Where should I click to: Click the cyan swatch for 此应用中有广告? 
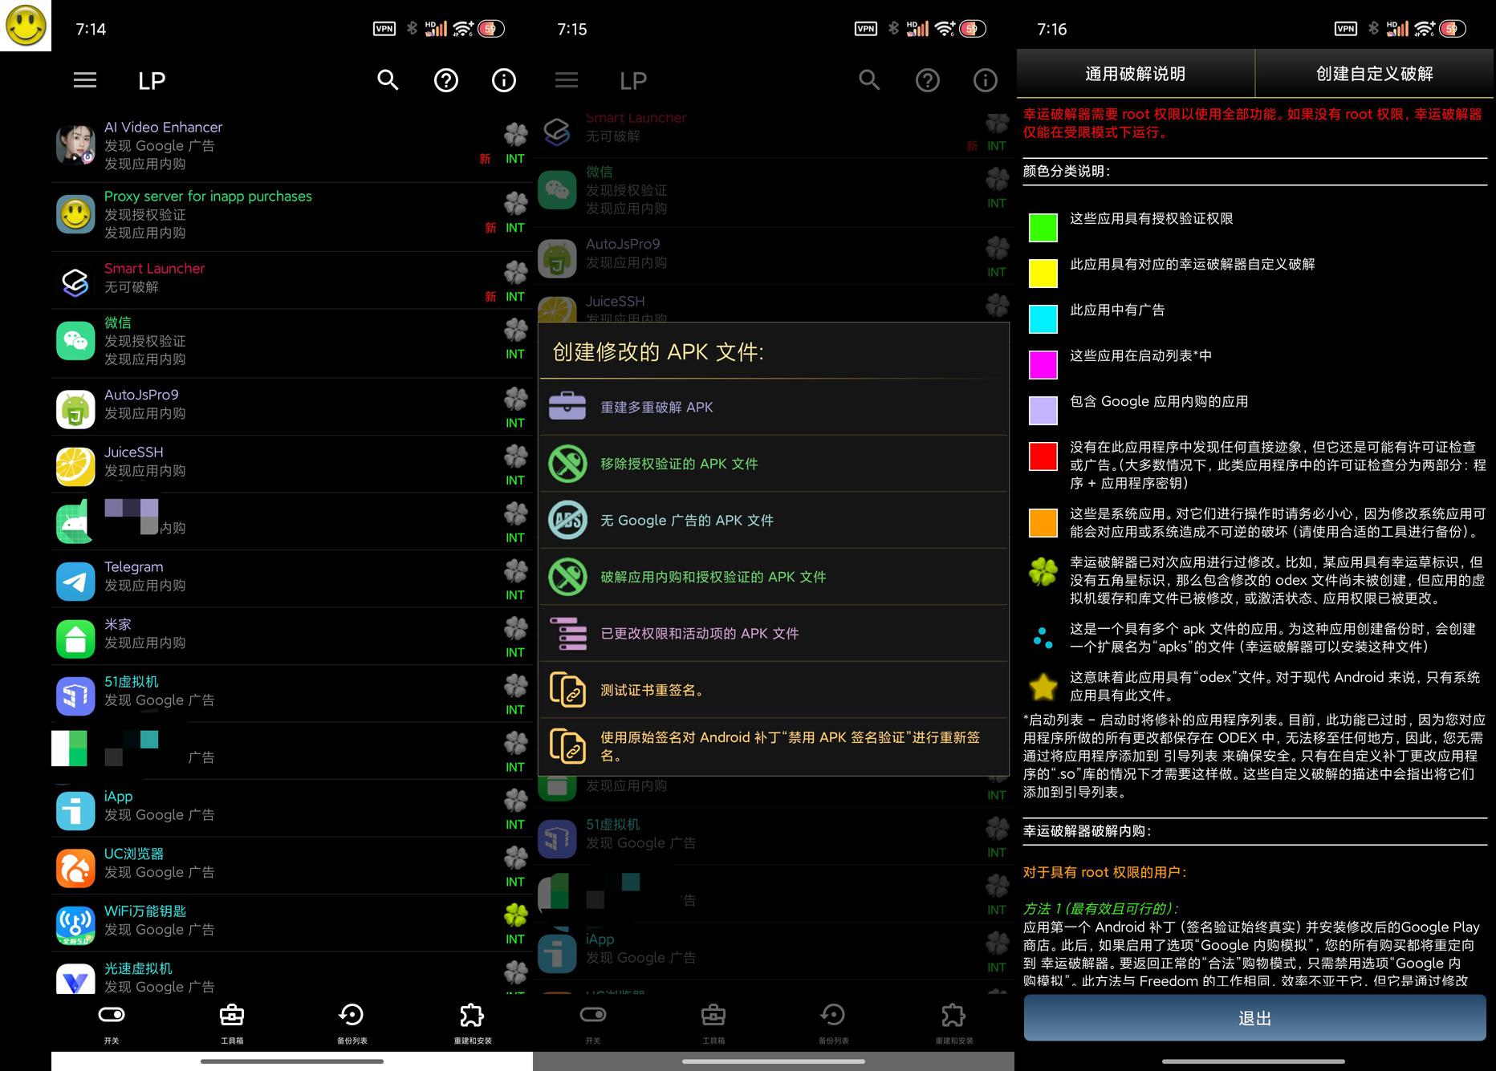[1043, 319]
